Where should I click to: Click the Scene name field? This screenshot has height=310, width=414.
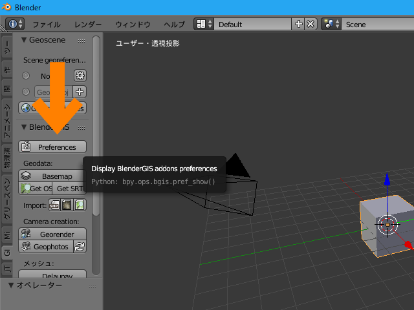(x=378, y=25)
